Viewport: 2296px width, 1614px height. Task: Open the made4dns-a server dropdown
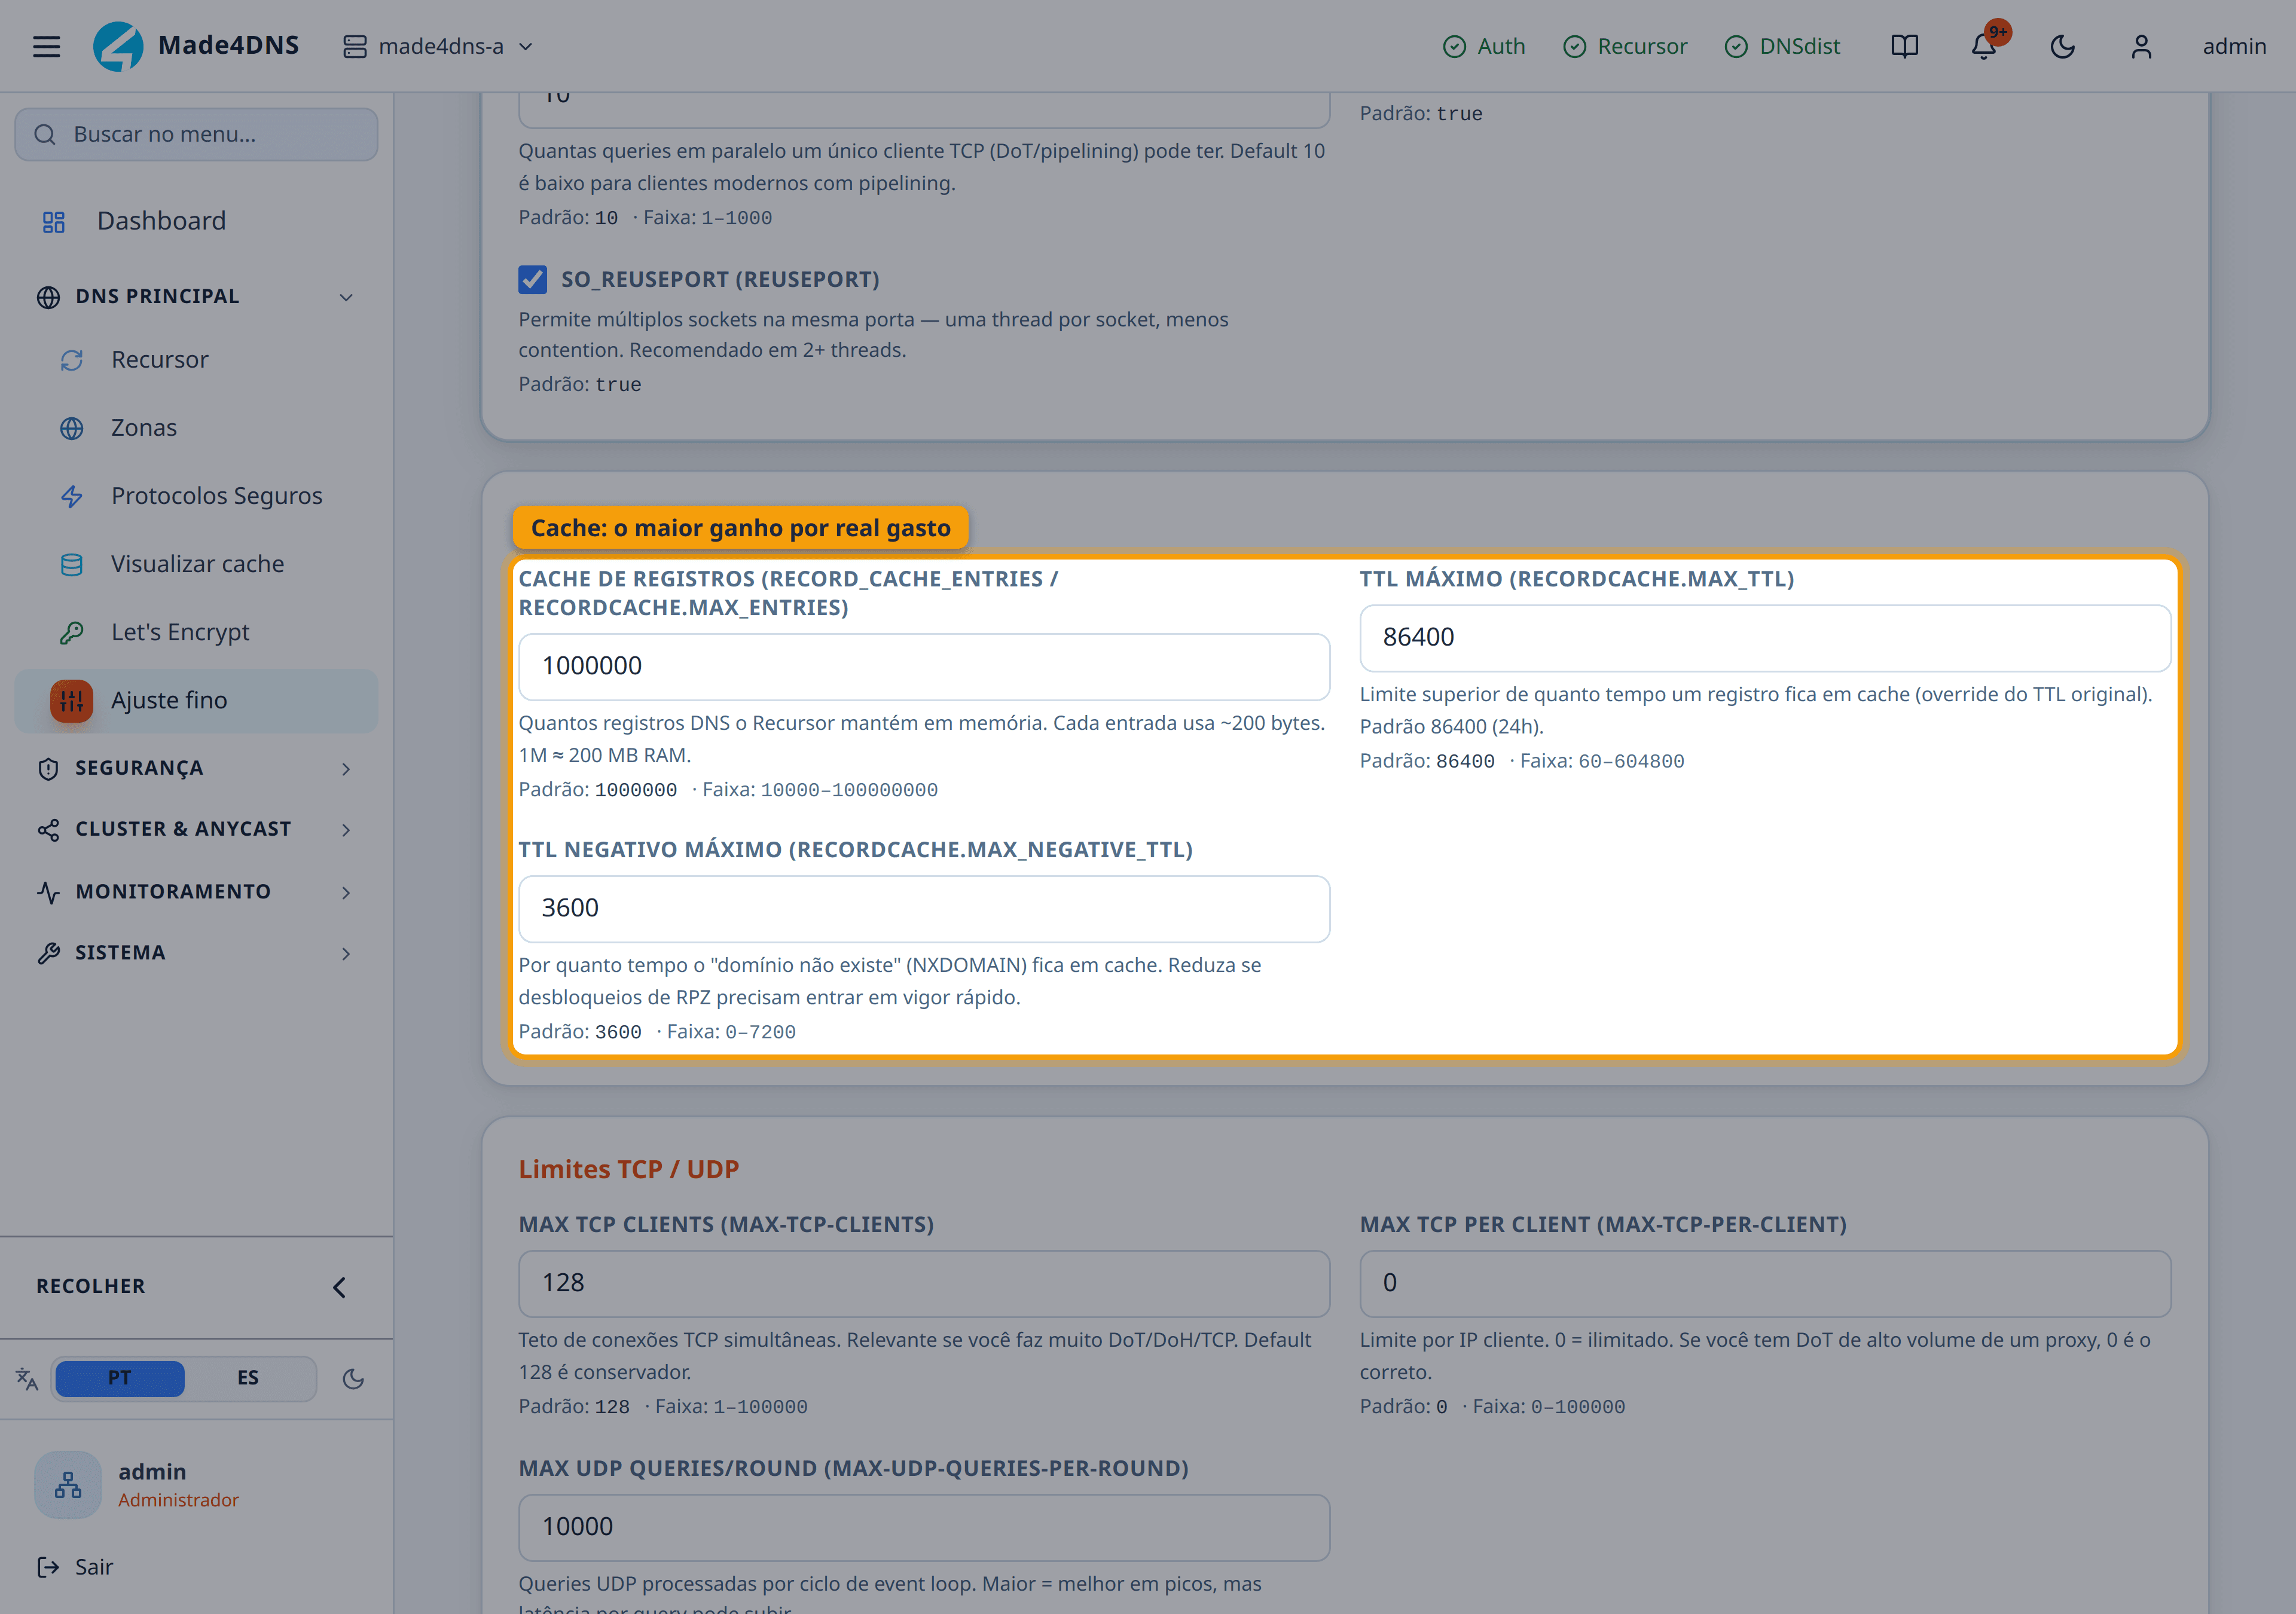click(x=438, y=47)
